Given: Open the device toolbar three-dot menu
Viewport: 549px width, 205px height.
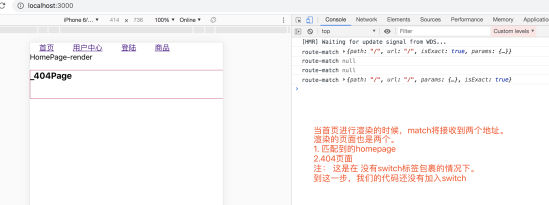Looking at the screenshot, I should [283, 20].
